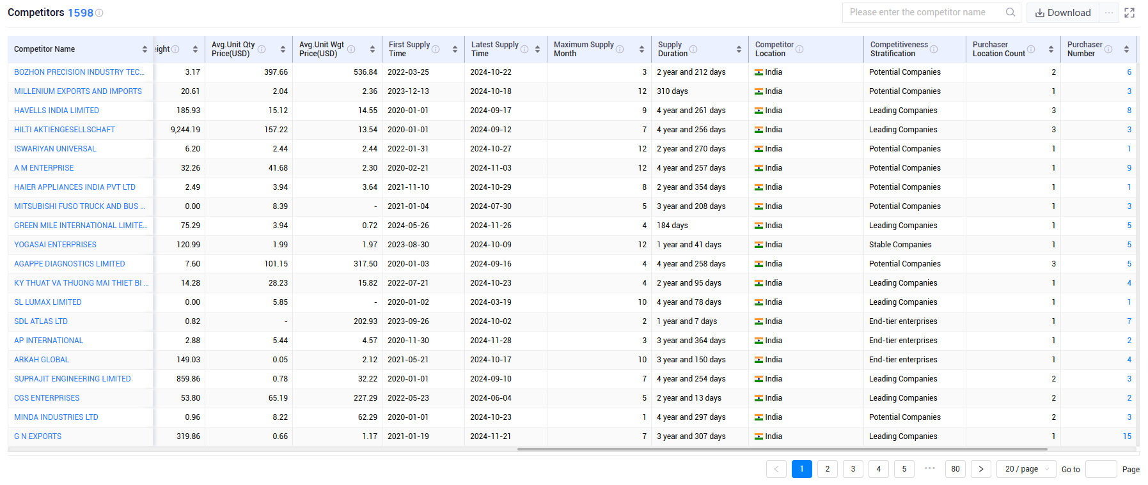
Task: Show info for Competitor Location
Action: [799, 49]
